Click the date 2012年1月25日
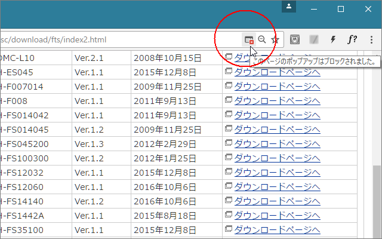 click(165, 158)
